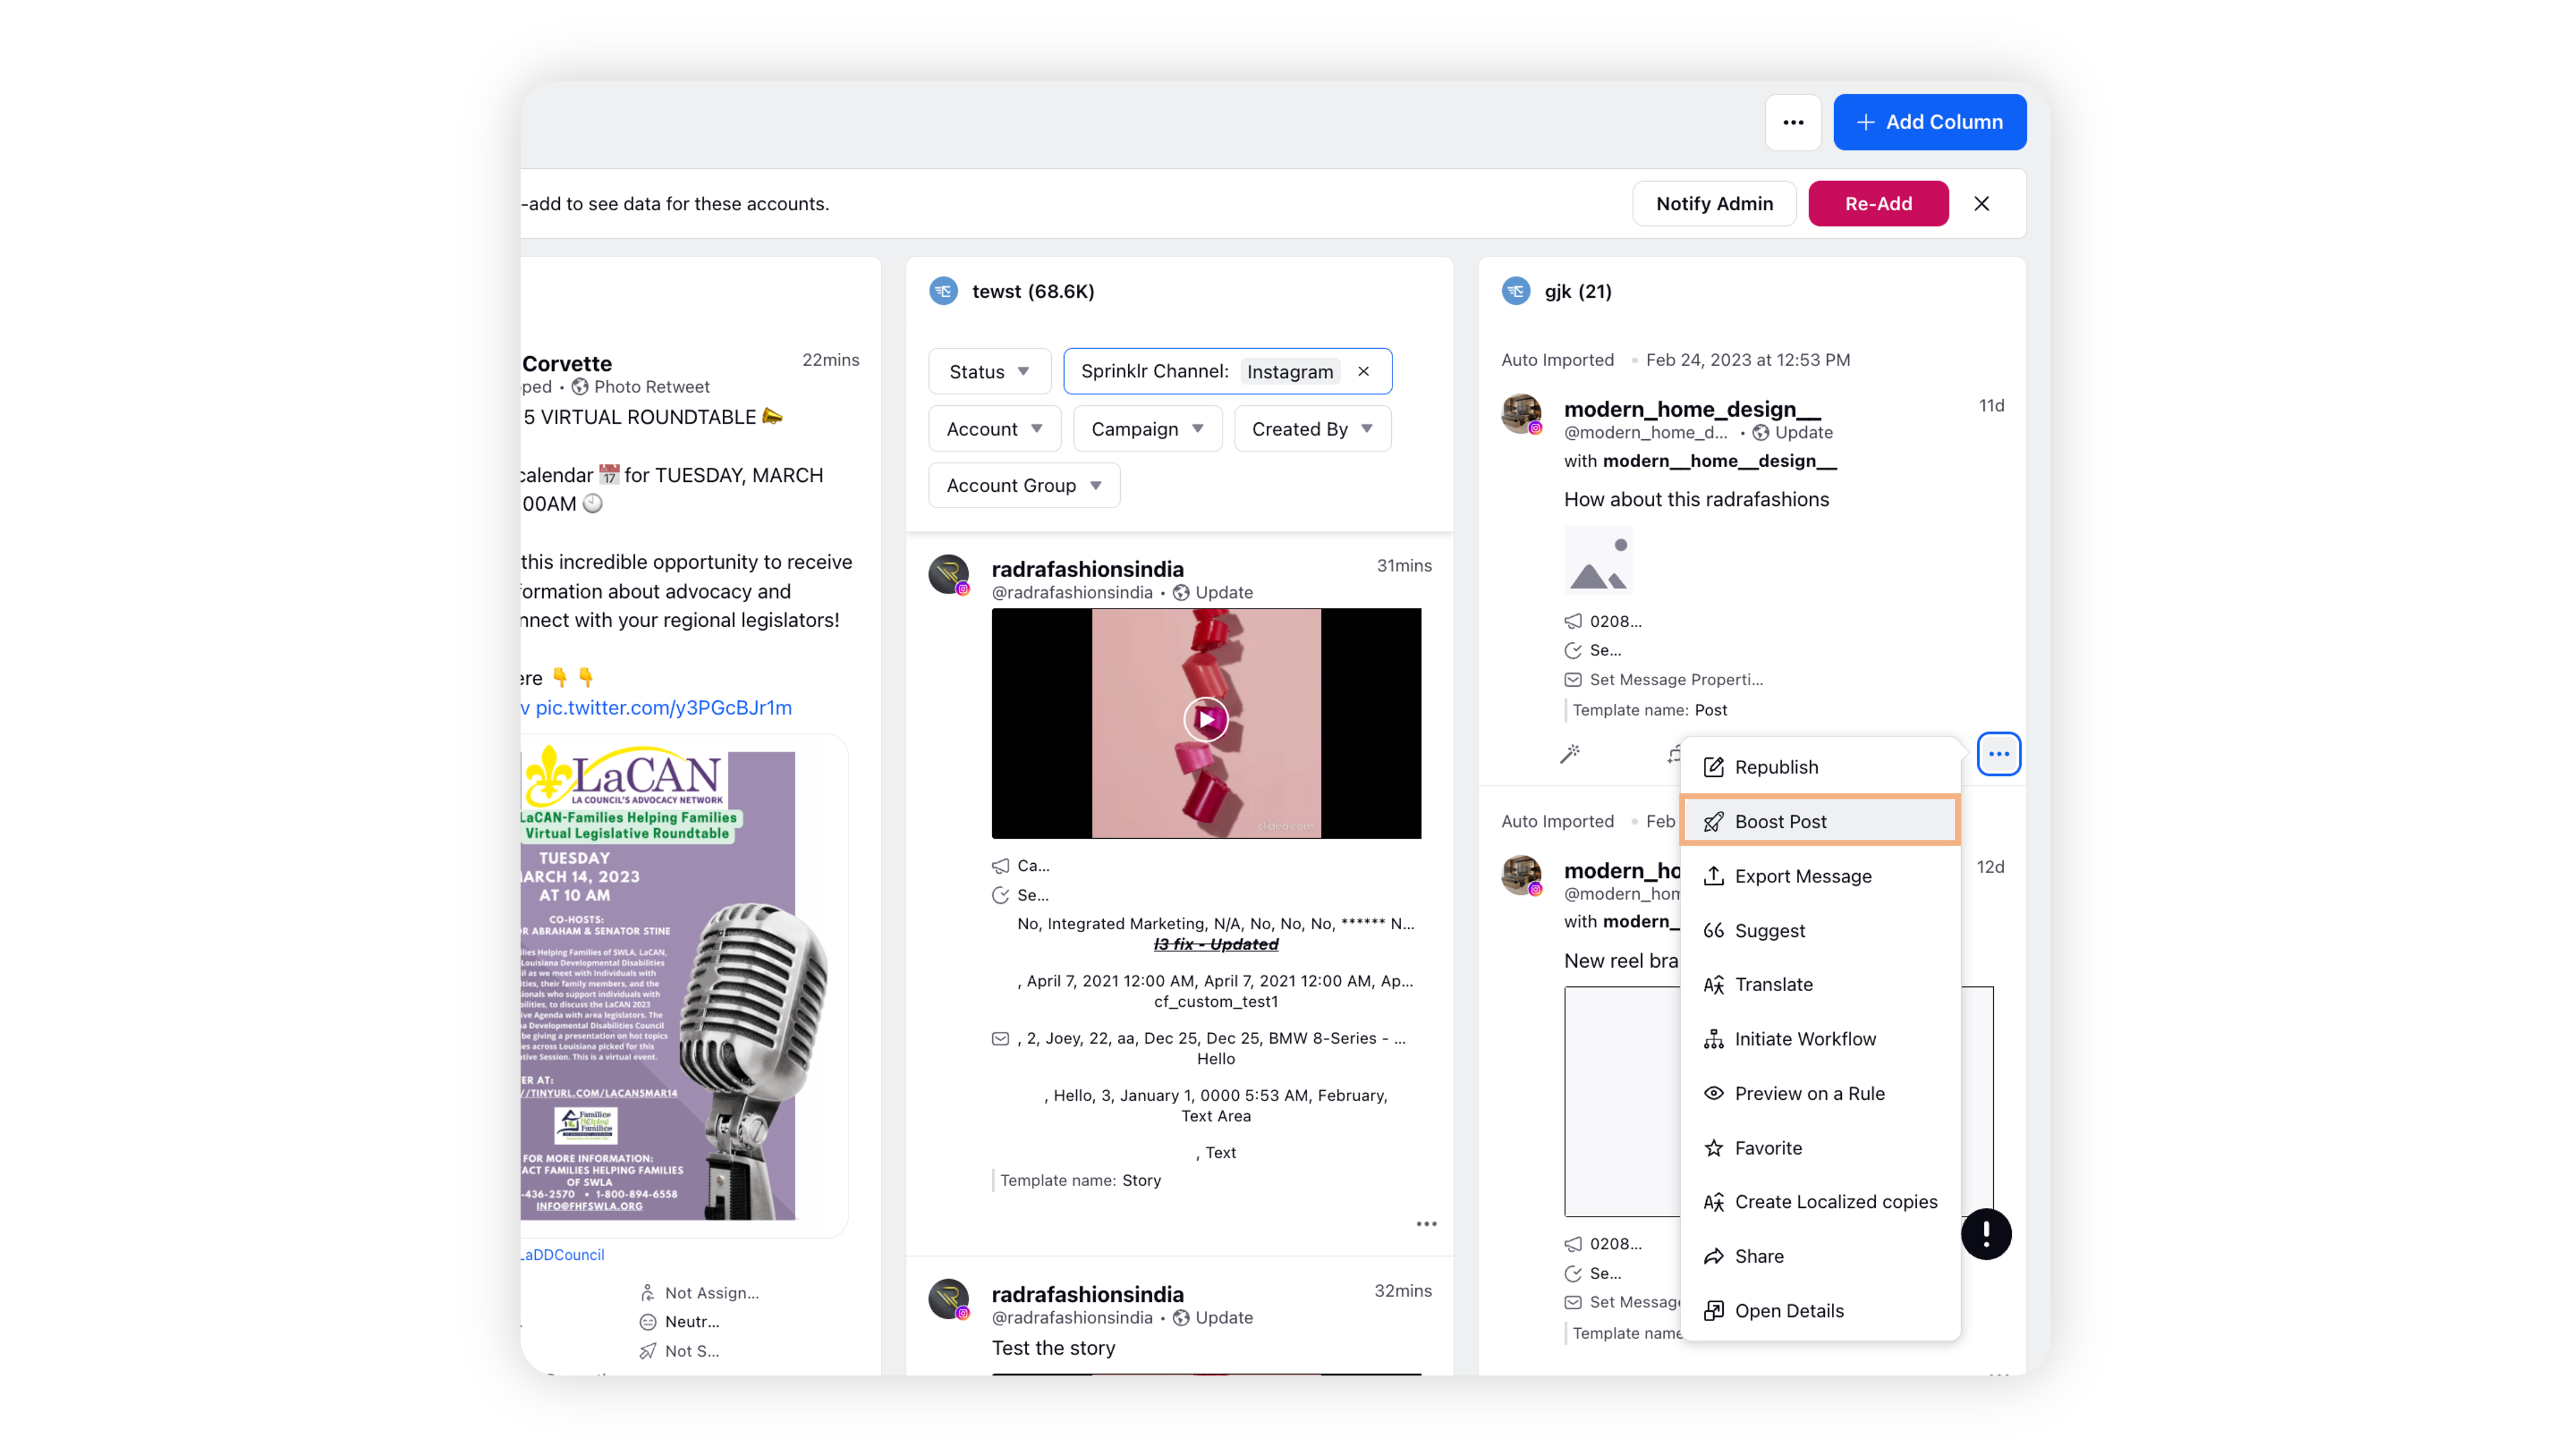Screen dimensions: 2571x1456
Task: Click Notify Admin button
Action: (x=1714, y=203)
